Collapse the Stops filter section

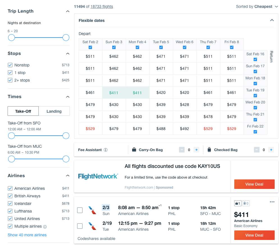tap(68, 54)
